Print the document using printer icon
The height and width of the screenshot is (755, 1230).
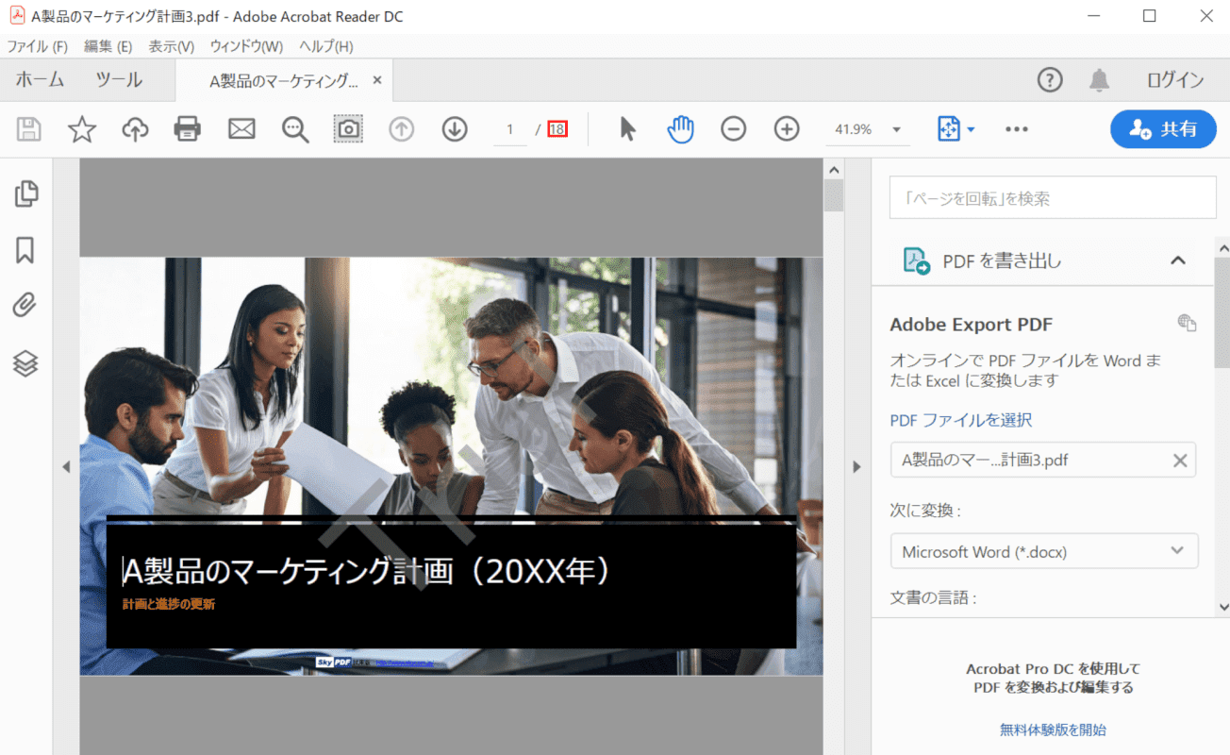click(188, 129)
